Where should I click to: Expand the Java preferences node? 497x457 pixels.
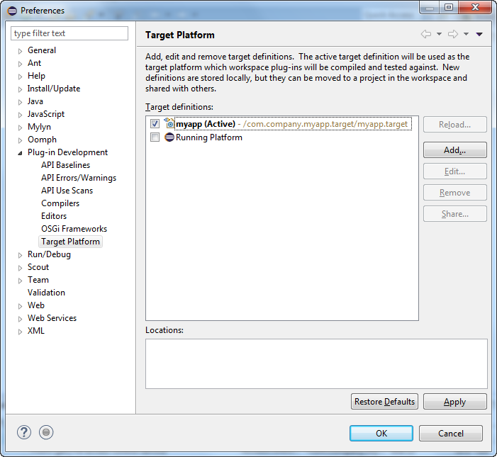[x=20, y=102]
